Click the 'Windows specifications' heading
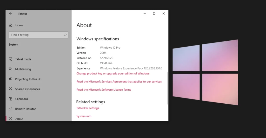 coord(98,39)
